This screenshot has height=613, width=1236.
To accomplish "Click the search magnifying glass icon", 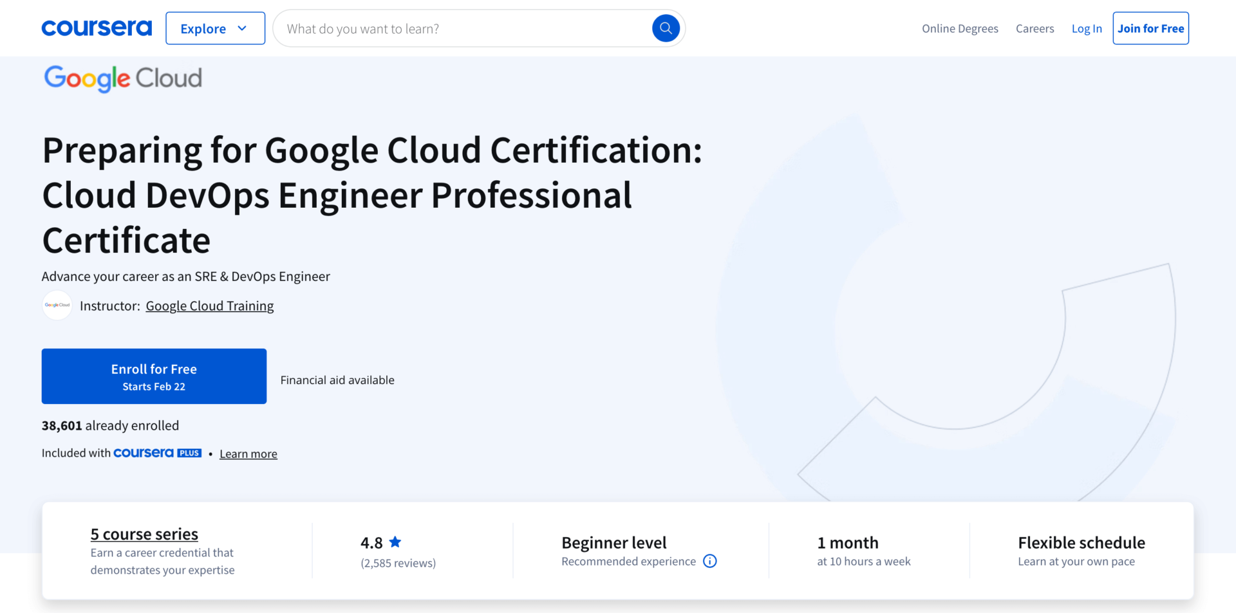I will 666,28.
